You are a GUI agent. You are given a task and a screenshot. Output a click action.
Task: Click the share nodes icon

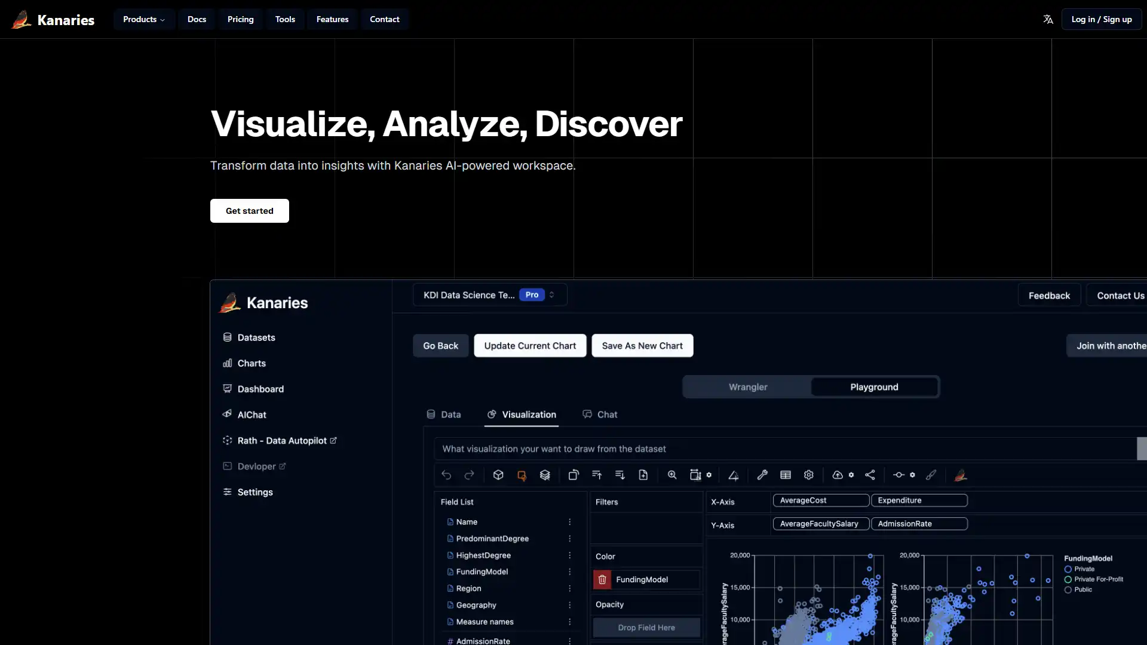tap(870, 475)
